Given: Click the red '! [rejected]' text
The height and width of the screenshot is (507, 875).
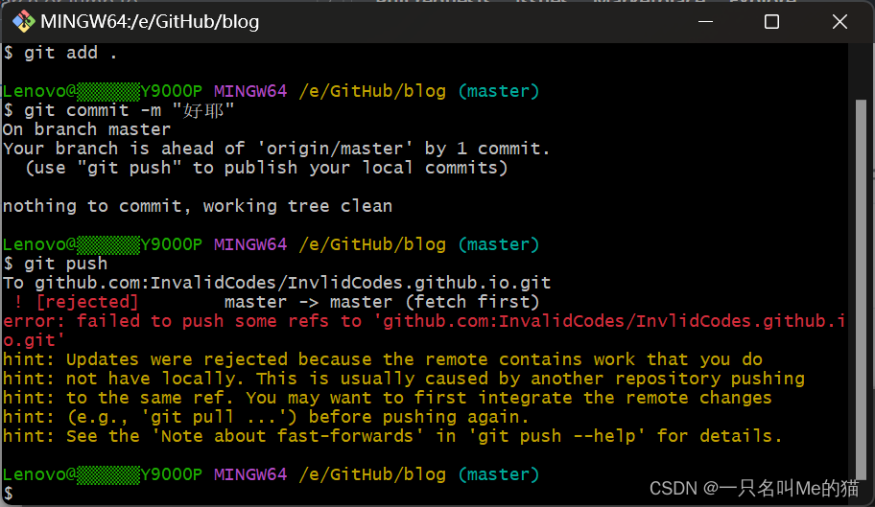Looking at the screenshot, I should pos(76,302).
